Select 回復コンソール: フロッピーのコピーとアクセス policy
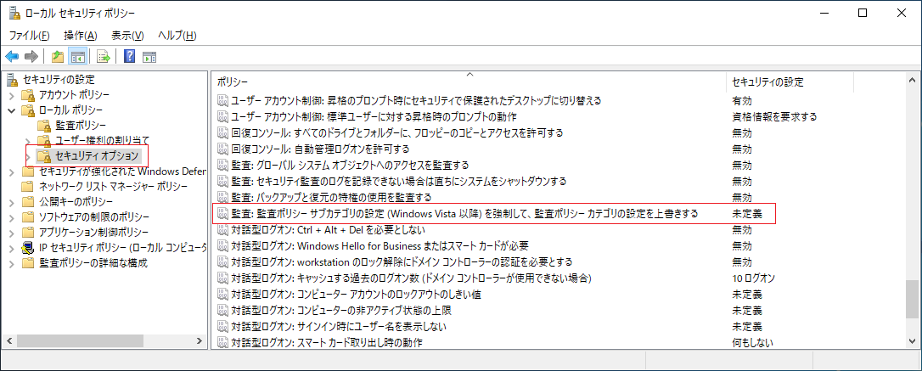 [x=397, y=132]
